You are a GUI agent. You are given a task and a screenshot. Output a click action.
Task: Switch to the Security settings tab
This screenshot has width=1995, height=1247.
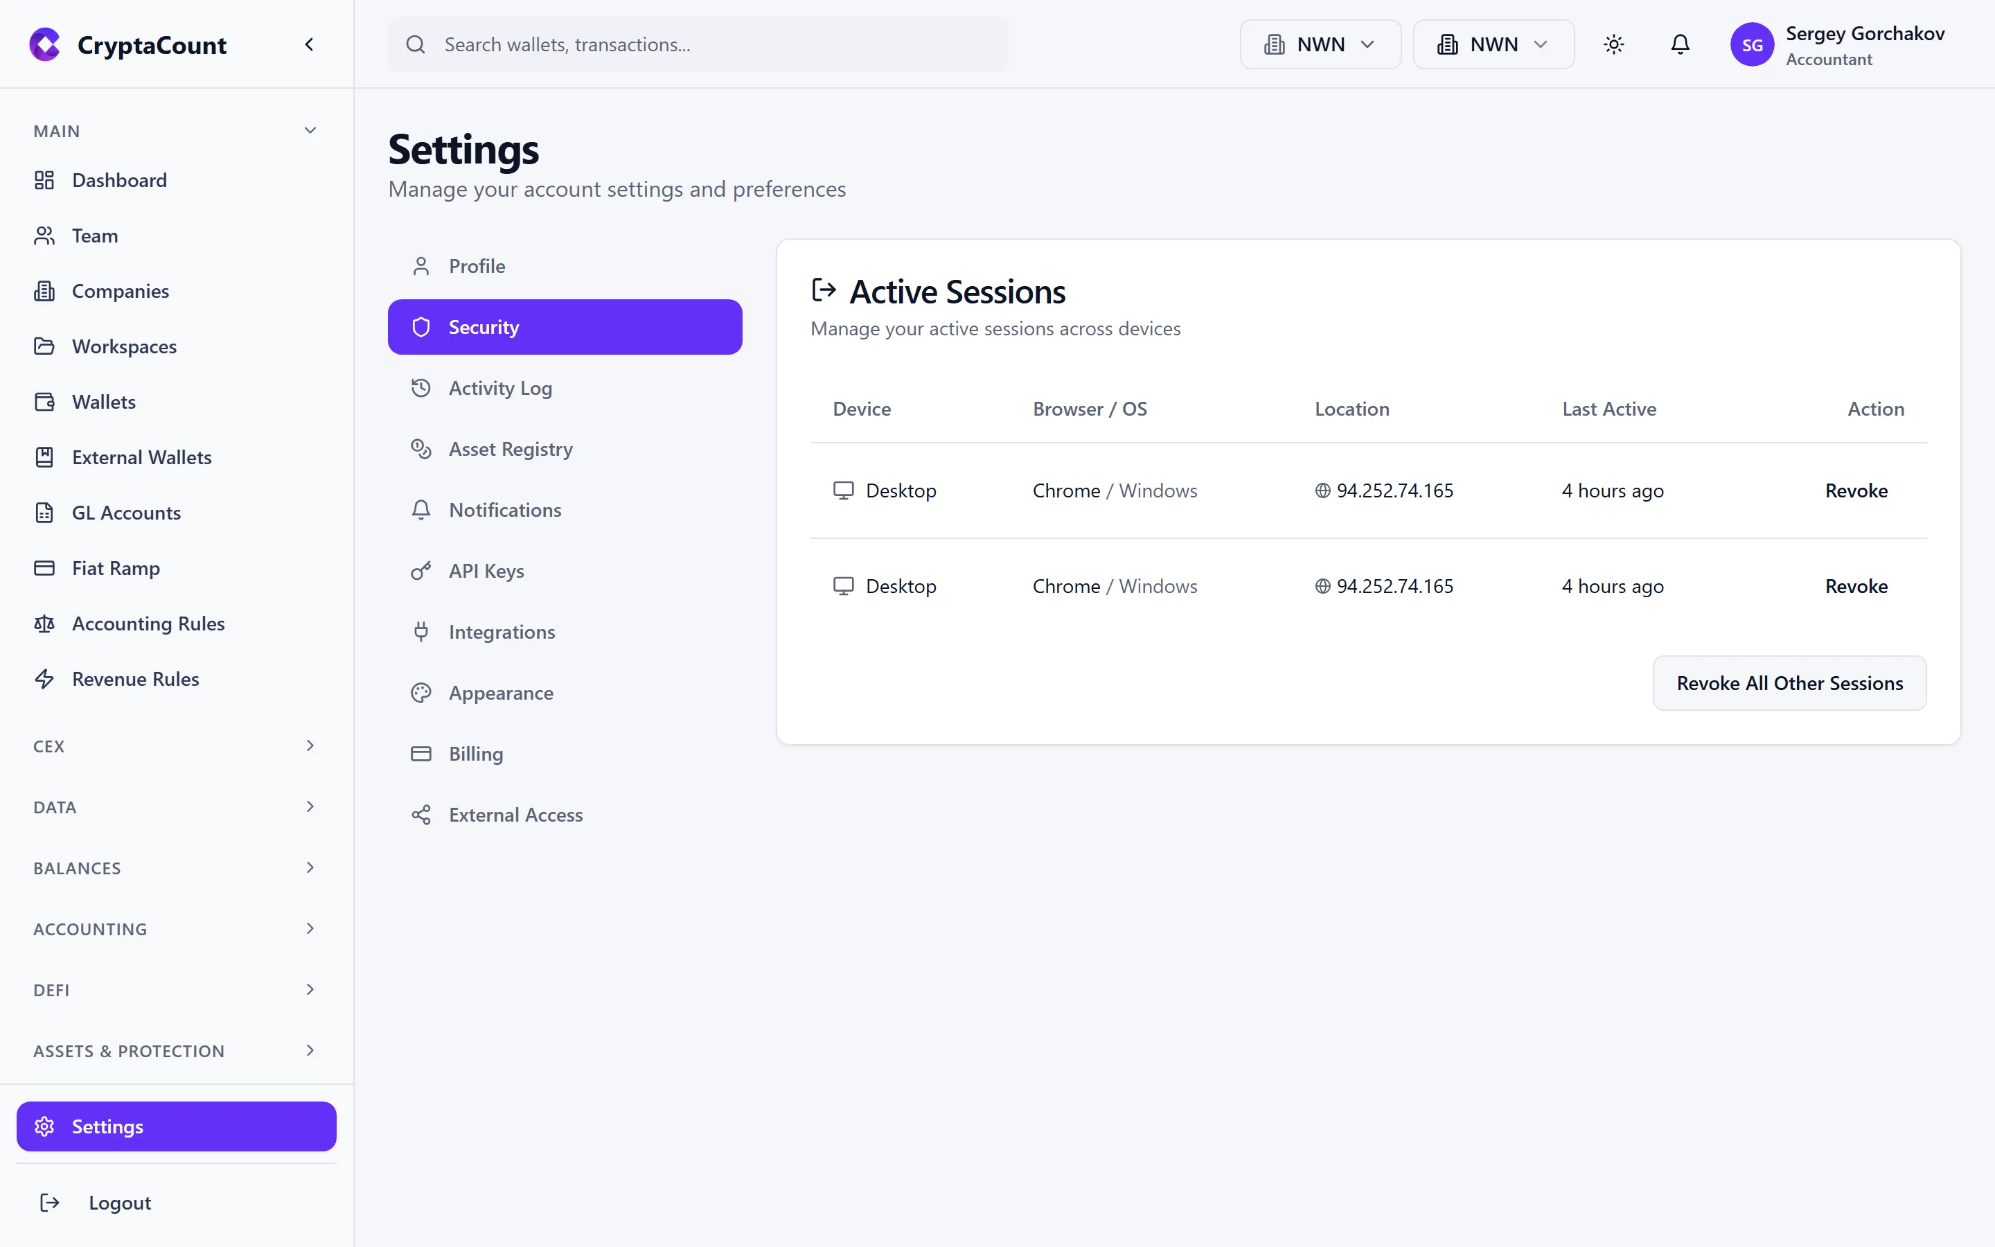565,326
